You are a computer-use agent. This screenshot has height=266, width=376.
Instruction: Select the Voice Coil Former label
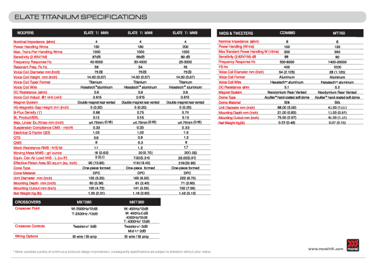[x=232, y=77]
